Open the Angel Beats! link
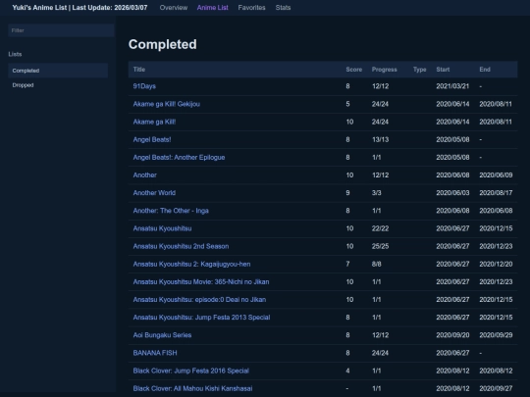 pos(152,139)
